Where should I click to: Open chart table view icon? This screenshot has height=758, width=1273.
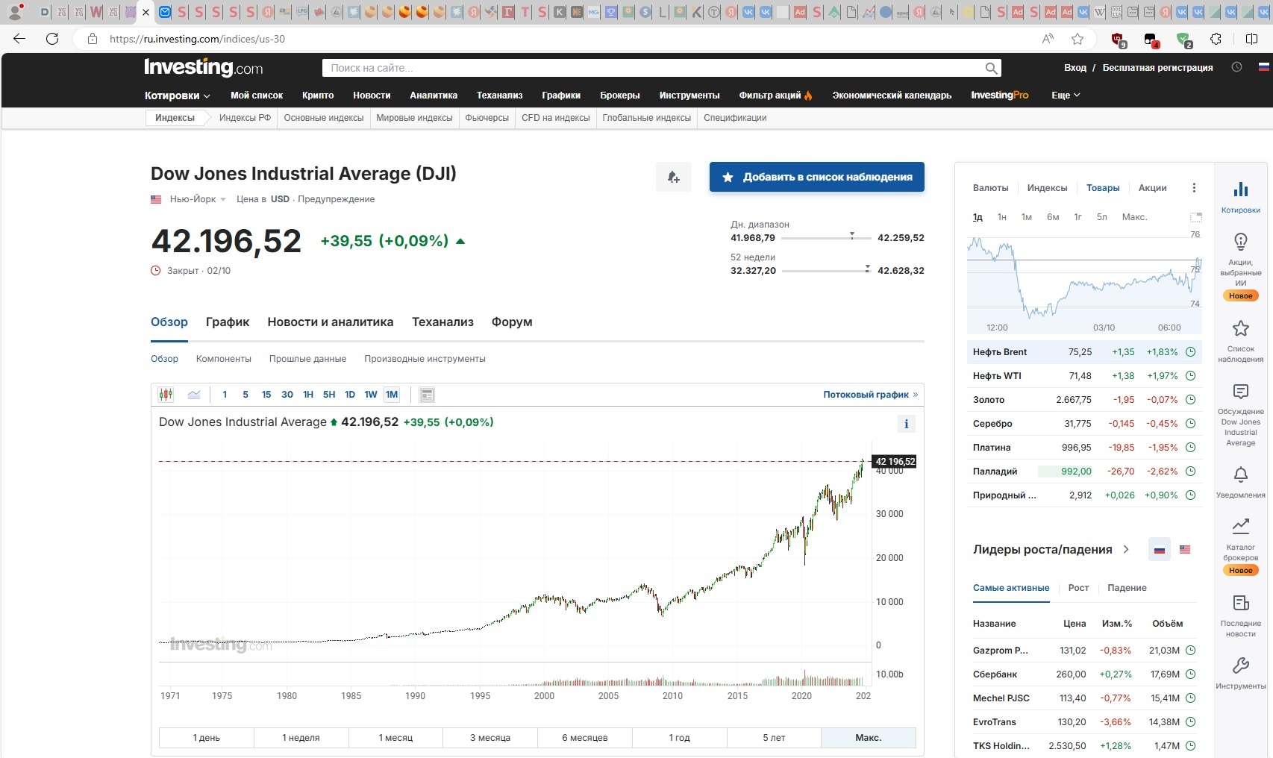[427, 395]
